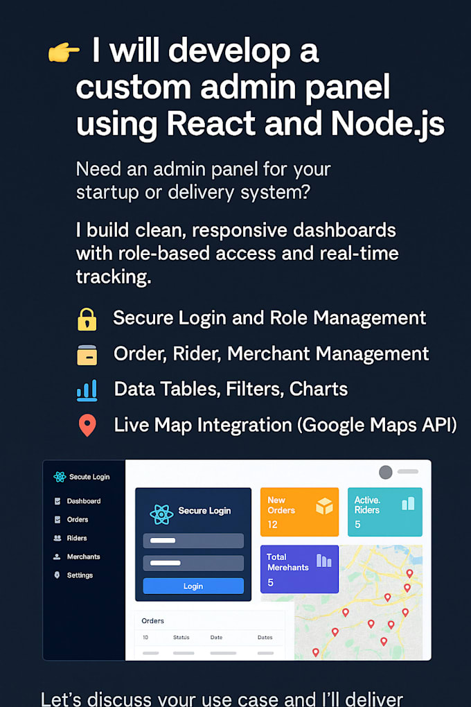Click the Dates column header in Orders table

pos(265,637)
